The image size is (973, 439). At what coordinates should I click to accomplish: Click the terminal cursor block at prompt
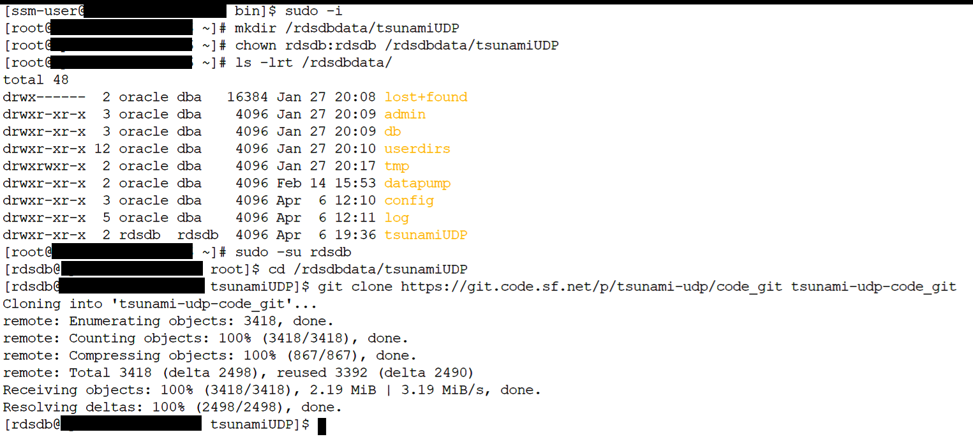tap(322, 425)
